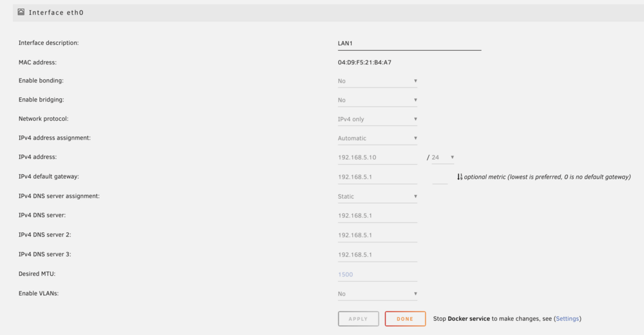The height and width of the screenshot is (335, 644).
Task: Open the /24 subnet mask dropdown
Action: pyautogui.click(x=443, y=158)
